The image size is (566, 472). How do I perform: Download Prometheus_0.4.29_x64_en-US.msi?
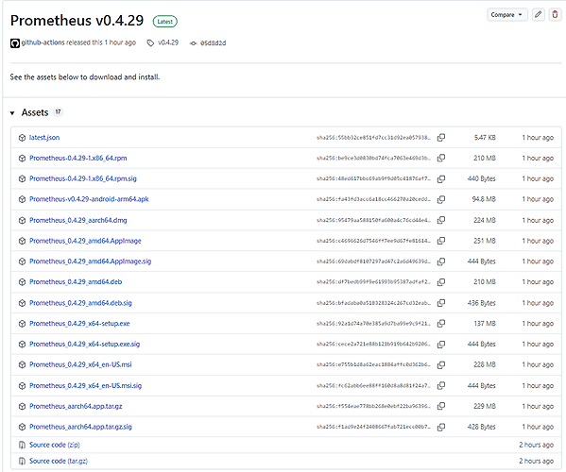pos(80,364)
